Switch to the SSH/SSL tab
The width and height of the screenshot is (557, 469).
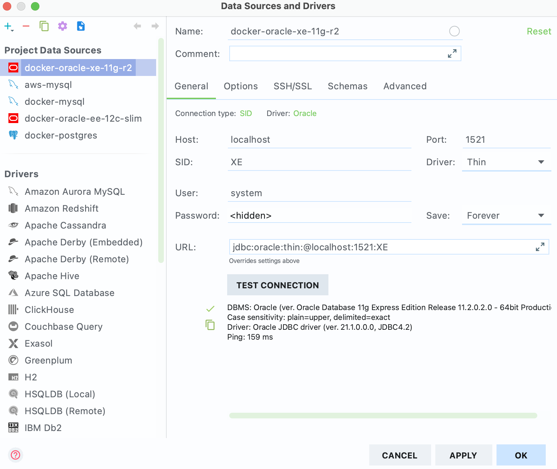293,86
